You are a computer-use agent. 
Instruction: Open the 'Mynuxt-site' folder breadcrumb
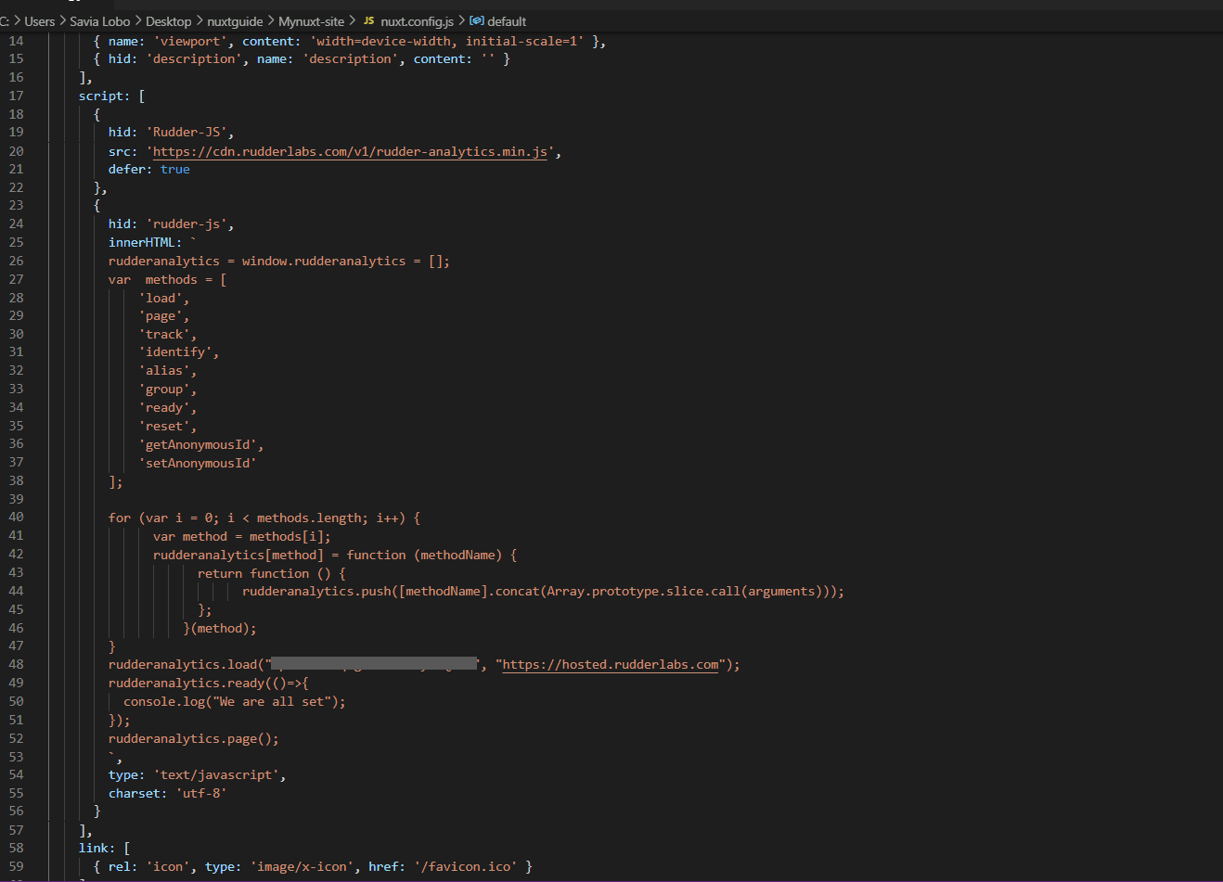click(x=311, y=21)
